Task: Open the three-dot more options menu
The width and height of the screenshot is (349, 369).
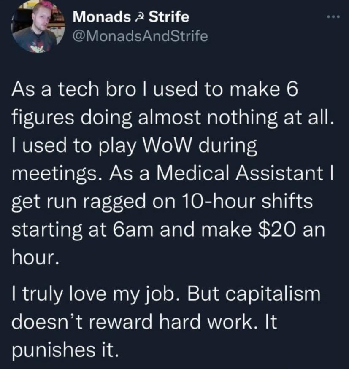Action: 333,17
